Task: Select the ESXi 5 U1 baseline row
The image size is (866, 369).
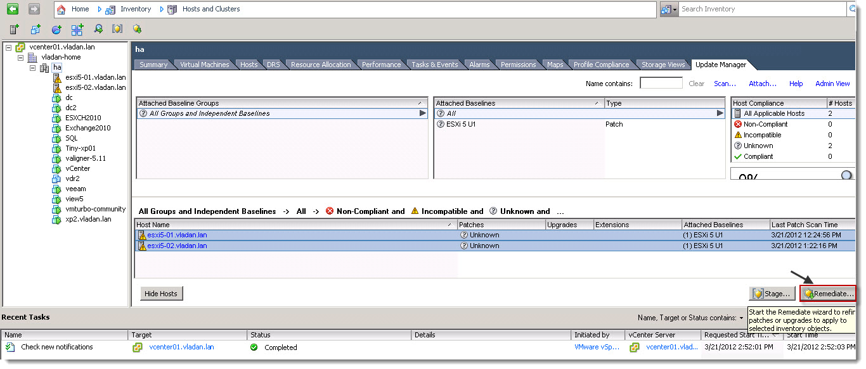Action: (579, 125)
